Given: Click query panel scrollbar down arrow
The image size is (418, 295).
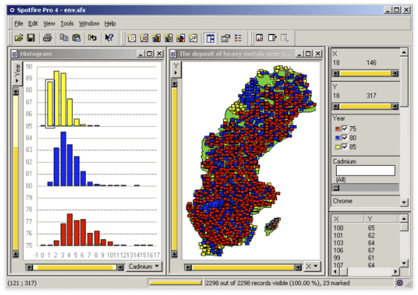Looking at the screenshot, I should tap(404, 203).
